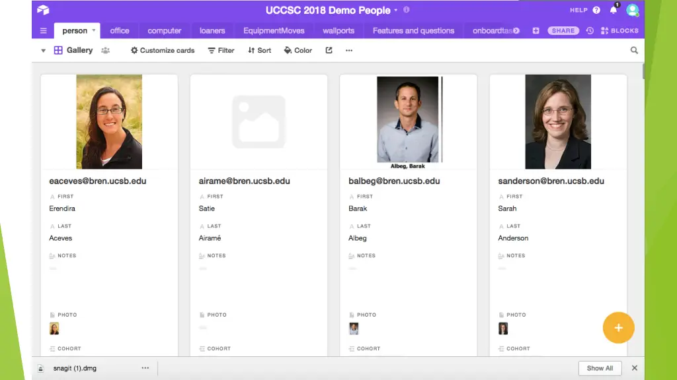Click last name Anderson

pos(513,238)
